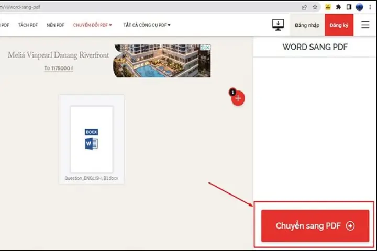Image resolution: width=377 pixels, height=251 pixels.
Task: Click the share page icon in address bar
Action: coord(304,7)
